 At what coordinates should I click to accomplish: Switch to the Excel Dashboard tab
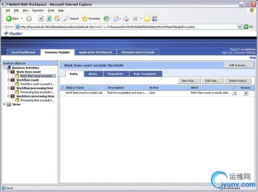coord(23,52)
